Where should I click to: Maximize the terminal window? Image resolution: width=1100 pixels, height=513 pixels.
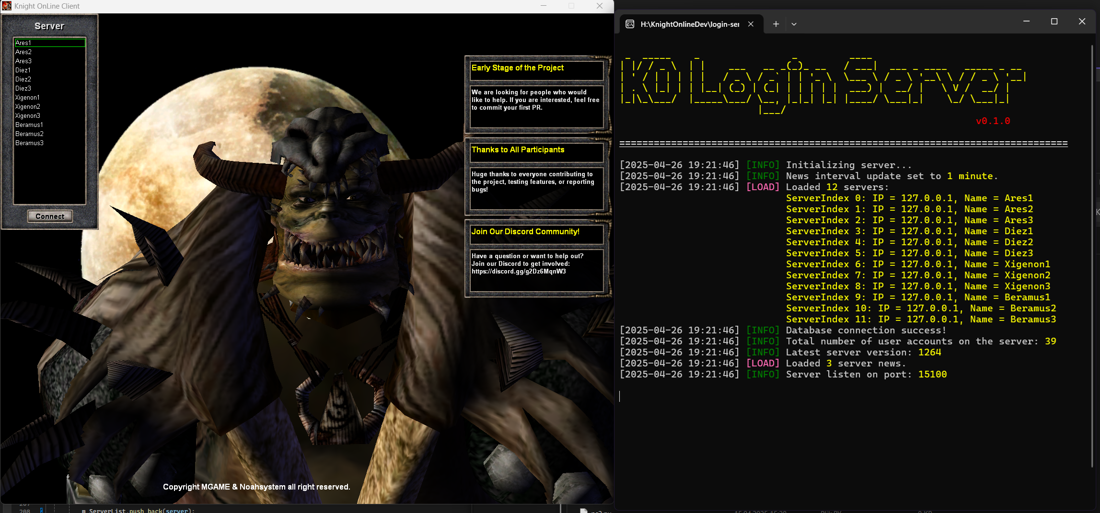pos(1054,22)
